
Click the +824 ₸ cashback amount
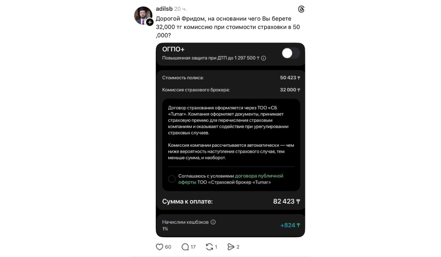[290, 225]
